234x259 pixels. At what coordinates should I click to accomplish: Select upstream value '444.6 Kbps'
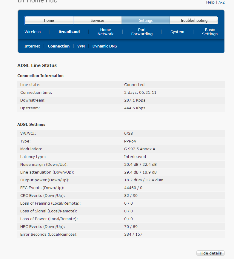pyautogui.click(x=135, y=108)
